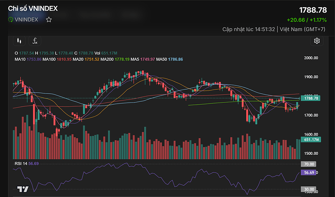Select the MA50 1786.86 legend entry
This screenshot has width=335, height=197.
coord(169,59)
